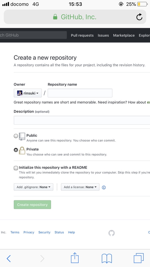
Task: Reload the page with the refresh icon
Action: (139, 17)
